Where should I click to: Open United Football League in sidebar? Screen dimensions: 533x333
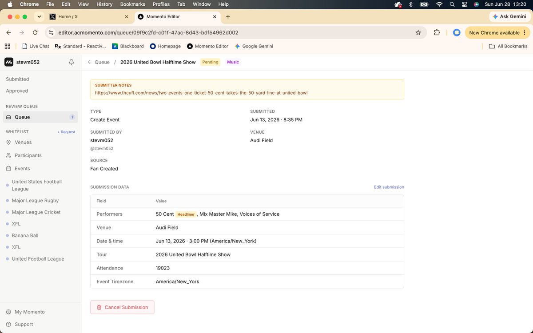pos(38,259)
